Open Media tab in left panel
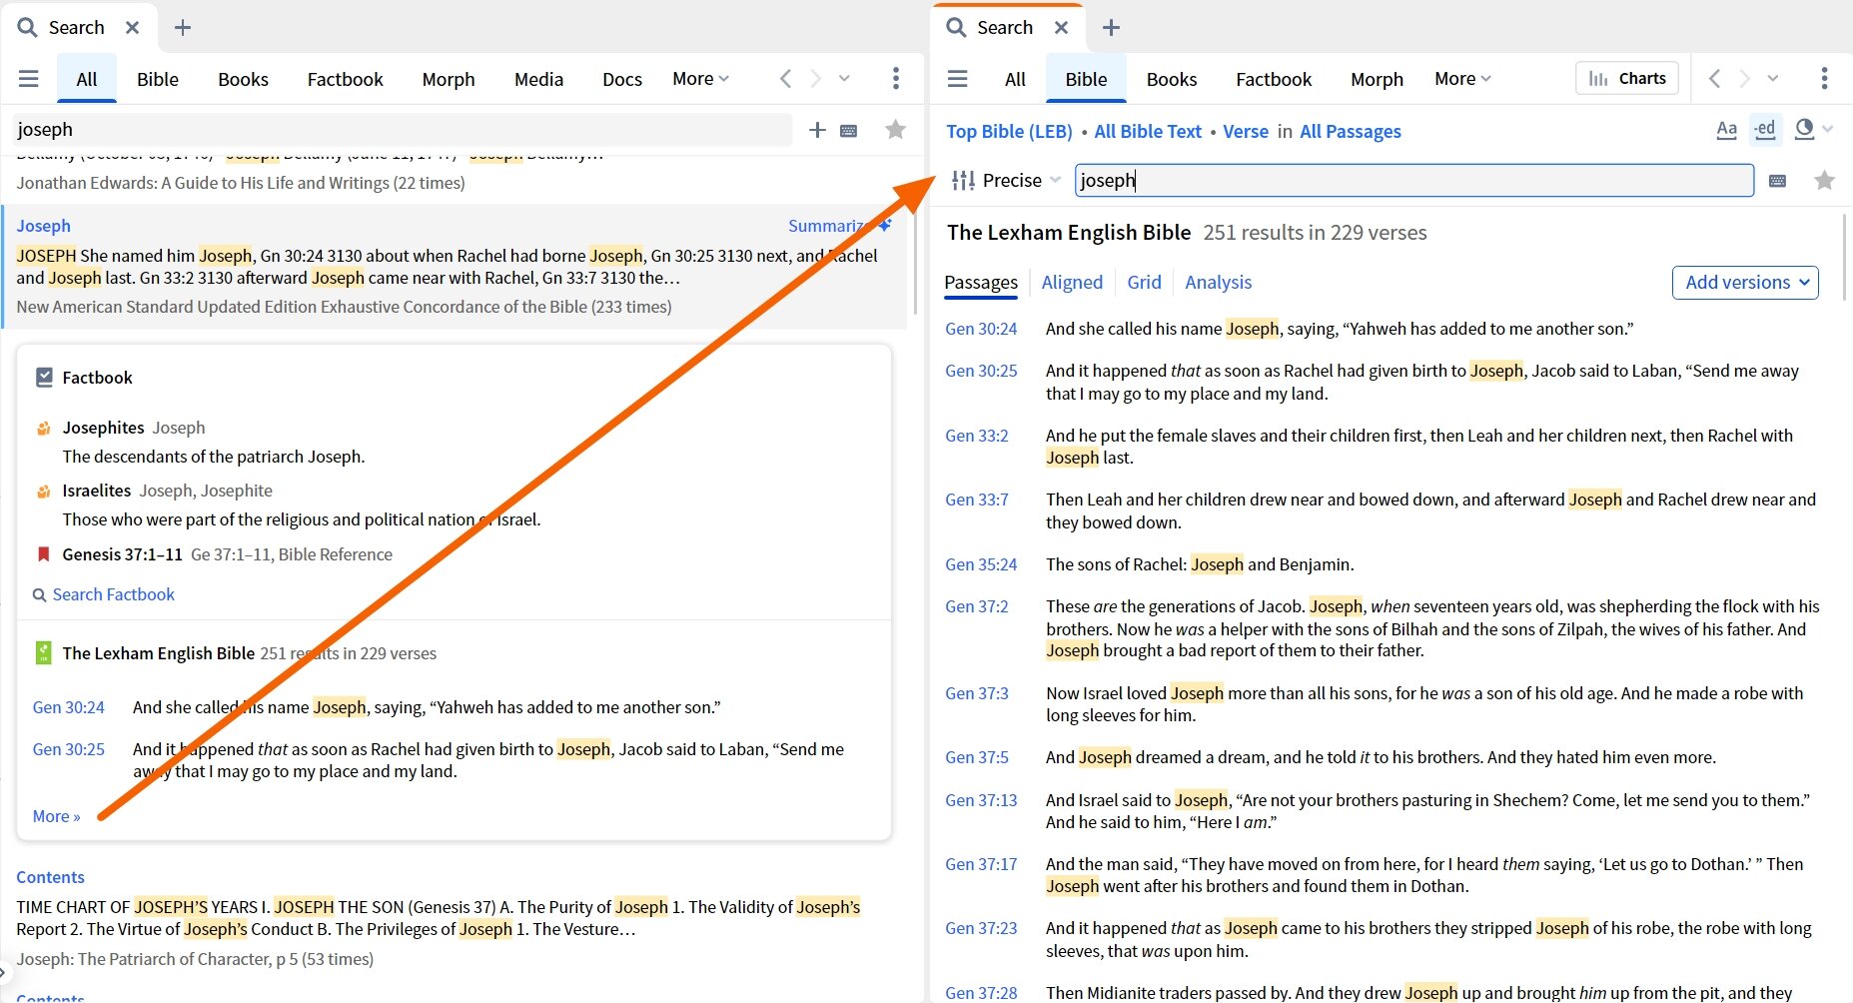 pos(538,79)
